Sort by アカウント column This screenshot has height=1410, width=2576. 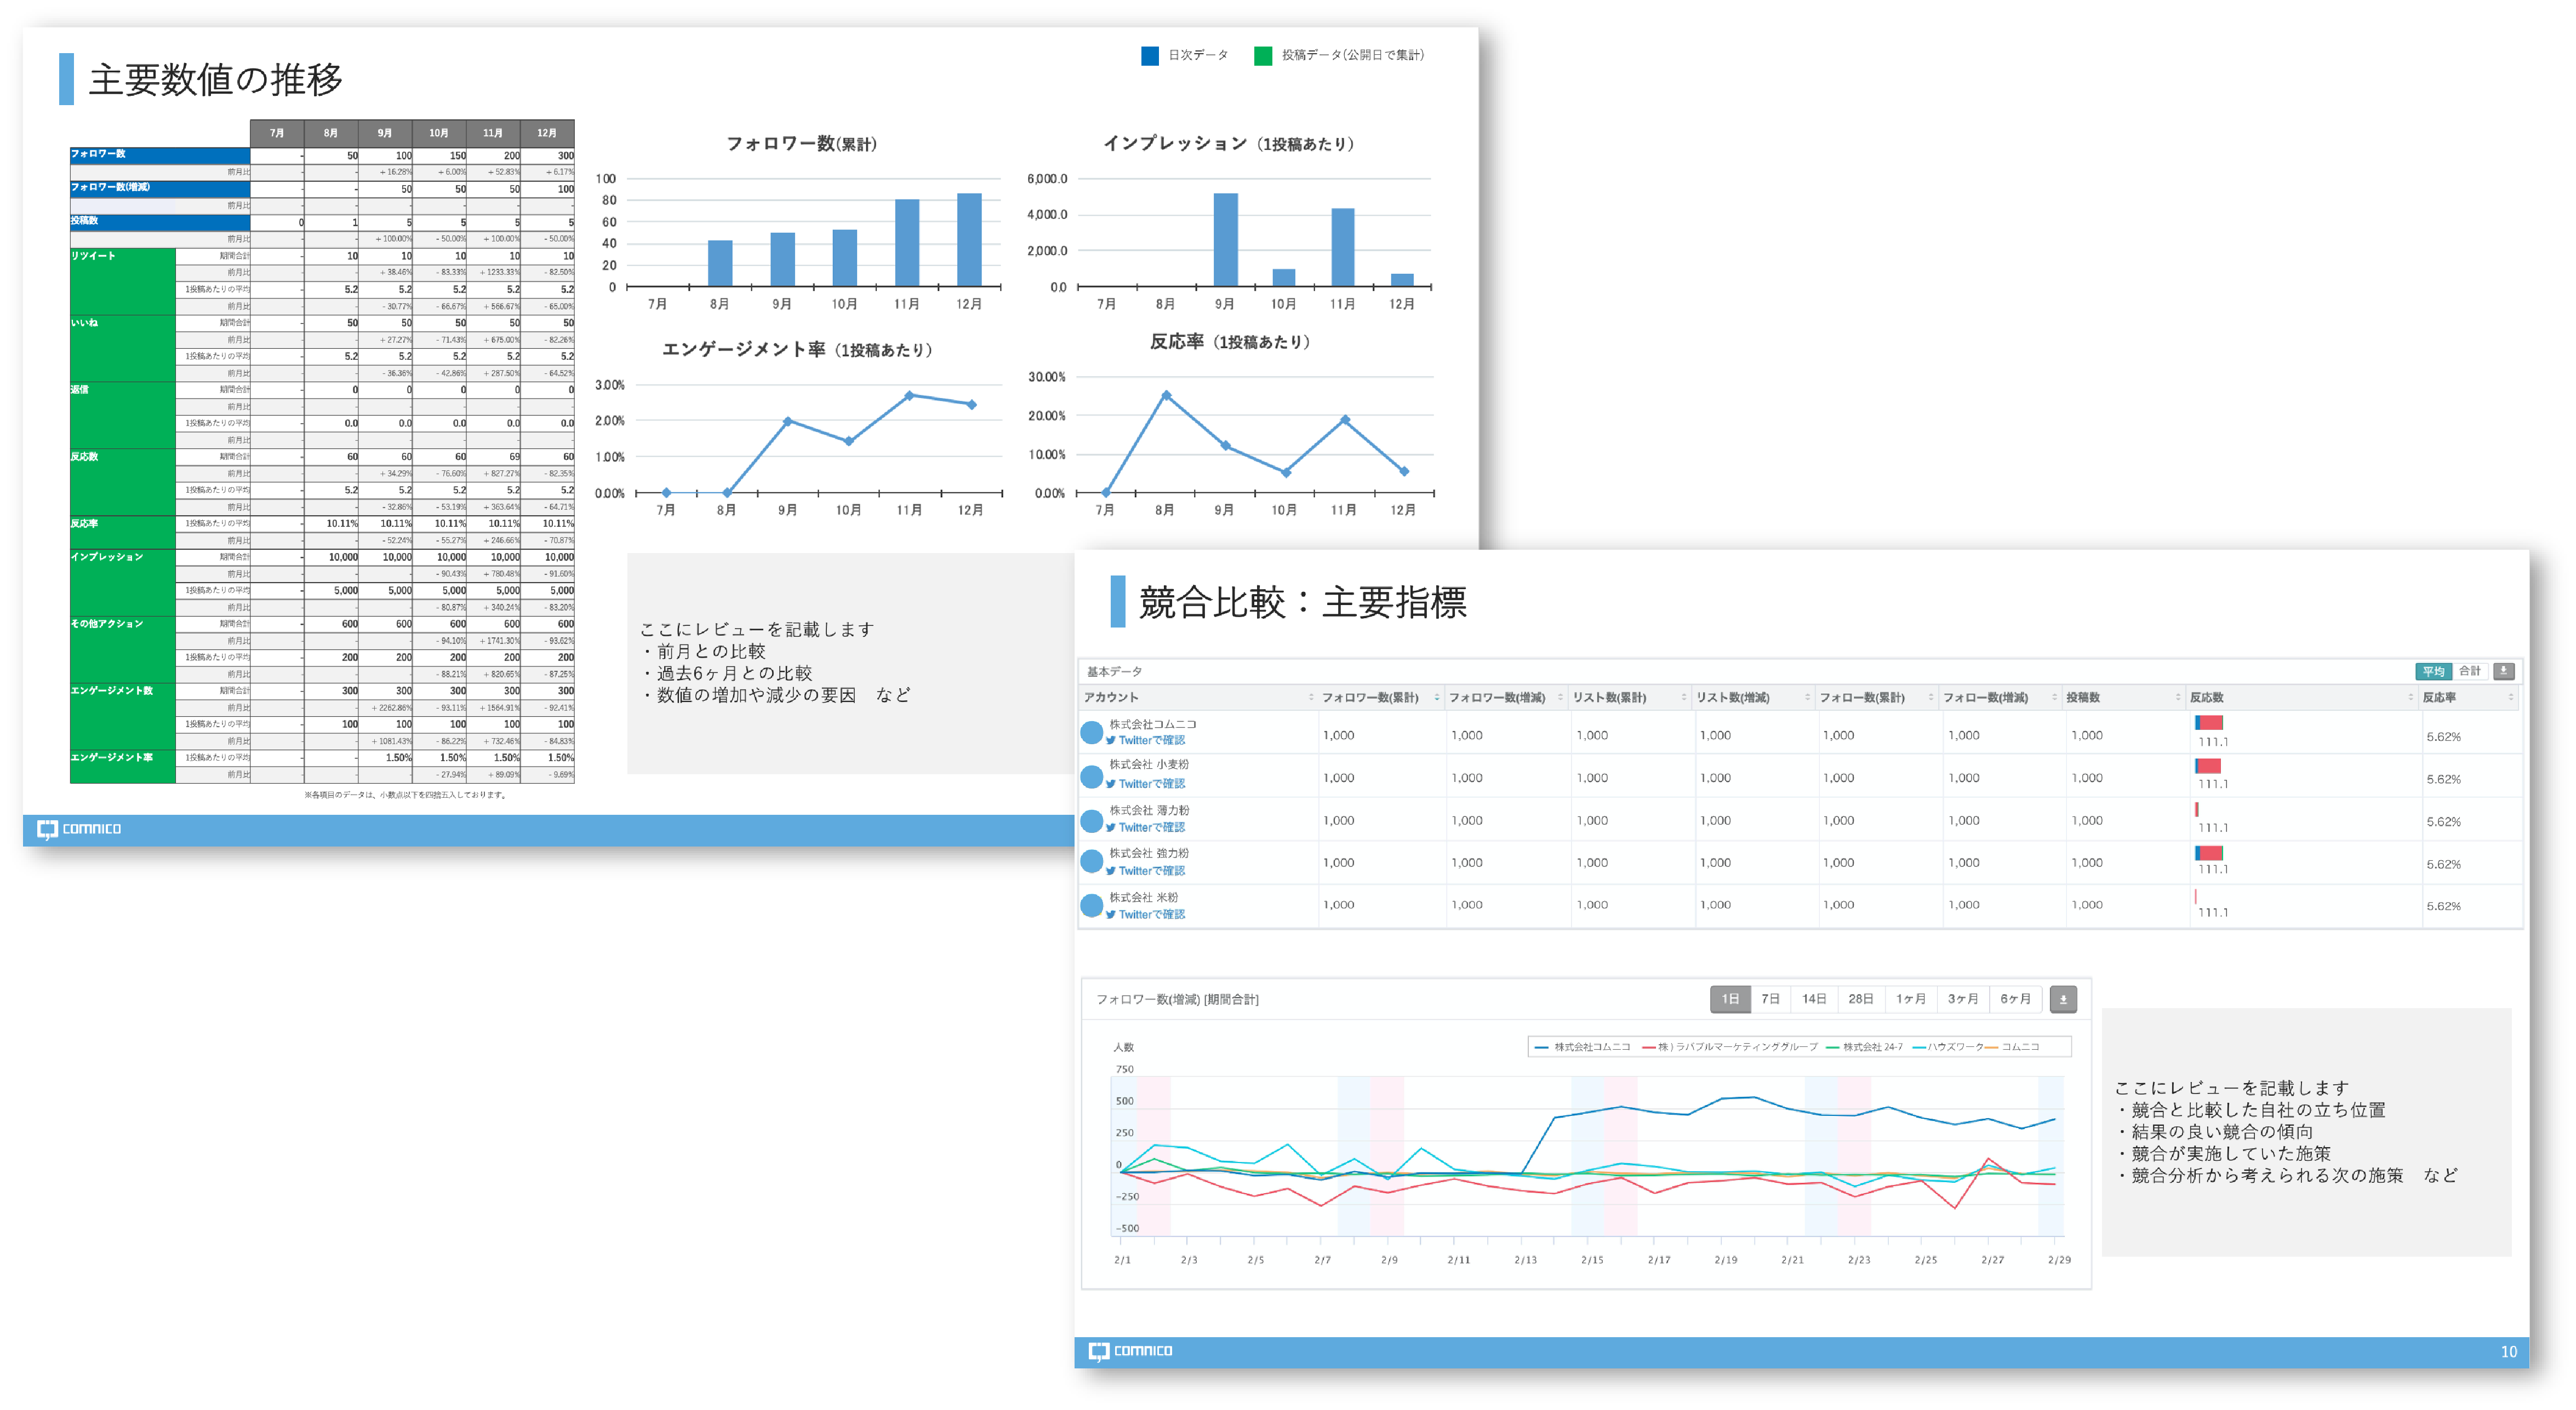(1198, 698)
